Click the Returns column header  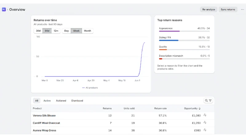(x=107, y=109)
